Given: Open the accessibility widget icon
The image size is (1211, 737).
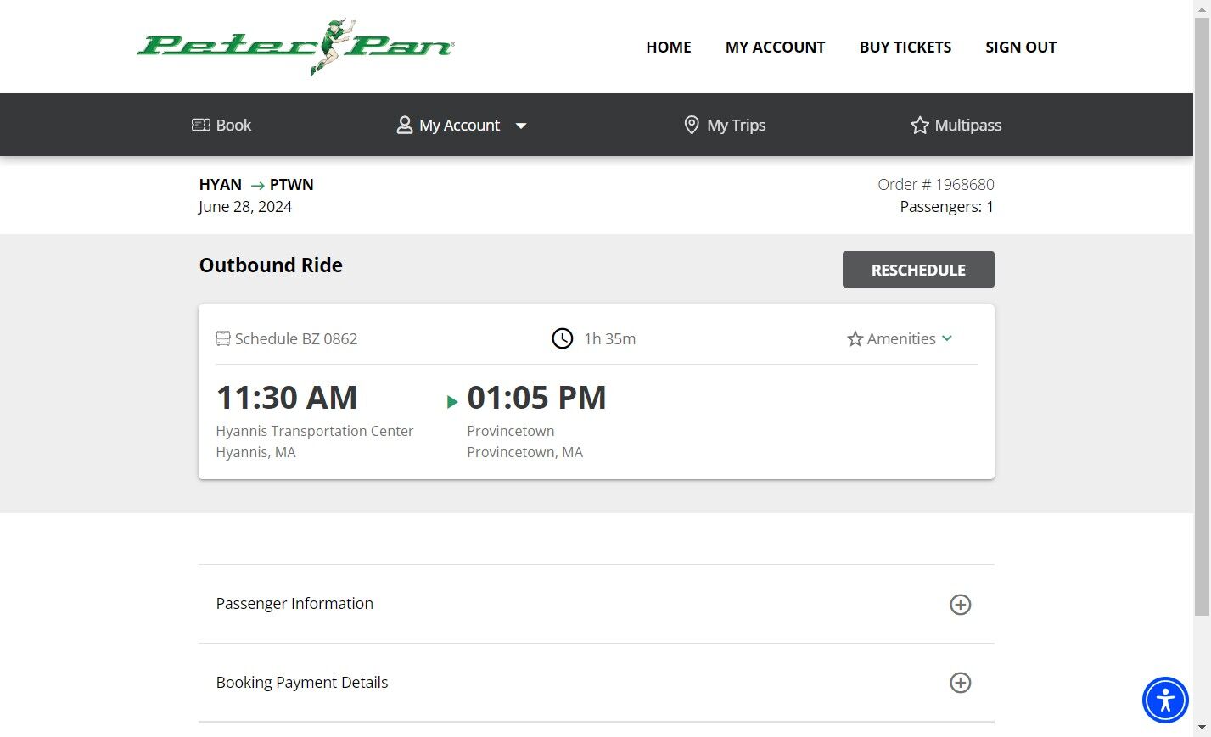Looking at the screenshot, I should 1165,700.
